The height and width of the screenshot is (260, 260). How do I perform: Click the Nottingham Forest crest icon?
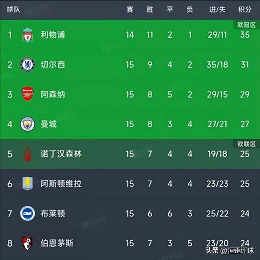28,154
